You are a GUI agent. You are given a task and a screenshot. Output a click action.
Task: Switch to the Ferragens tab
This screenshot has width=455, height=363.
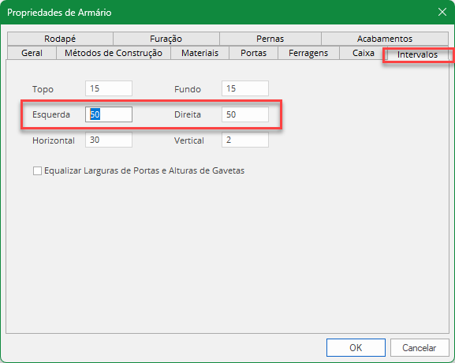(x=308, y=53)
